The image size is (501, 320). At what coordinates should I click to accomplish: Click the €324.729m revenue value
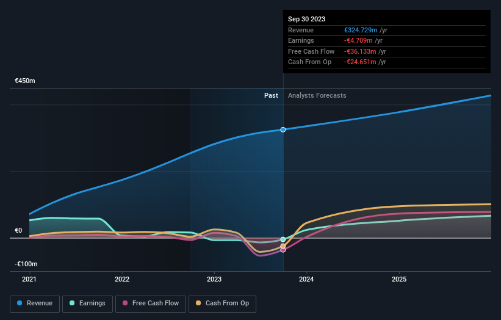tap(361, 30)
